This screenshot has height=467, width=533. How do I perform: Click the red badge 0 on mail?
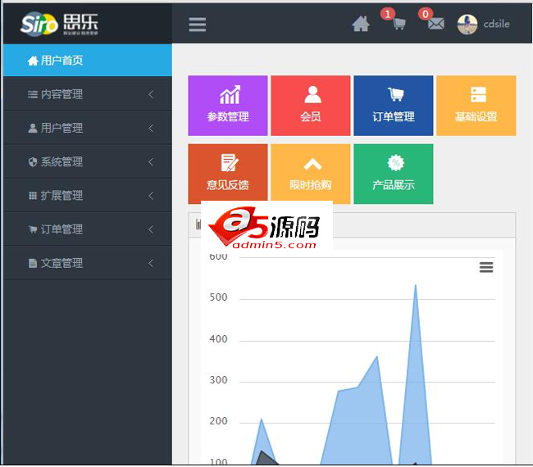pyautogui.click(x=426, y=14)
